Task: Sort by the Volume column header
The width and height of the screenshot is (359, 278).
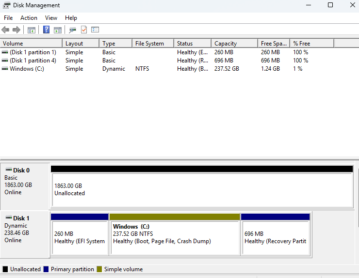Action: (31, 44)
